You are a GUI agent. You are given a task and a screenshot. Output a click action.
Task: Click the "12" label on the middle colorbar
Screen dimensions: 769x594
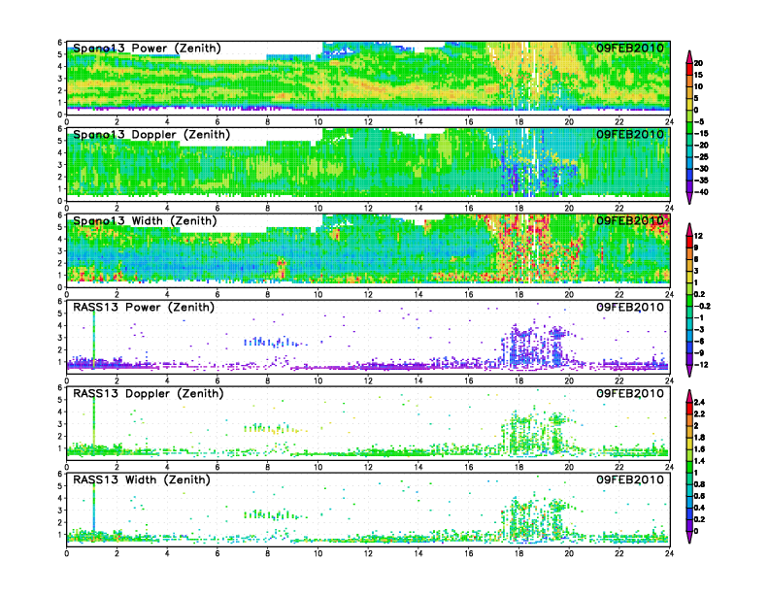pos(698,236)
